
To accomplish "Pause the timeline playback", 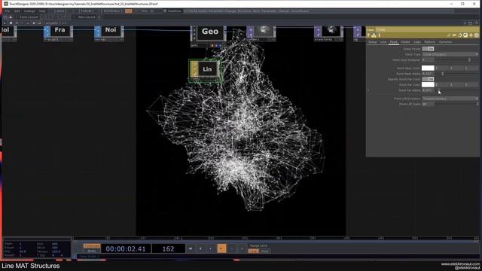I will click(201, 248).
